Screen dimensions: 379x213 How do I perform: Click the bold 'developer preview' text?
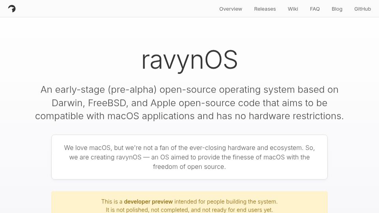pos(148,202)
